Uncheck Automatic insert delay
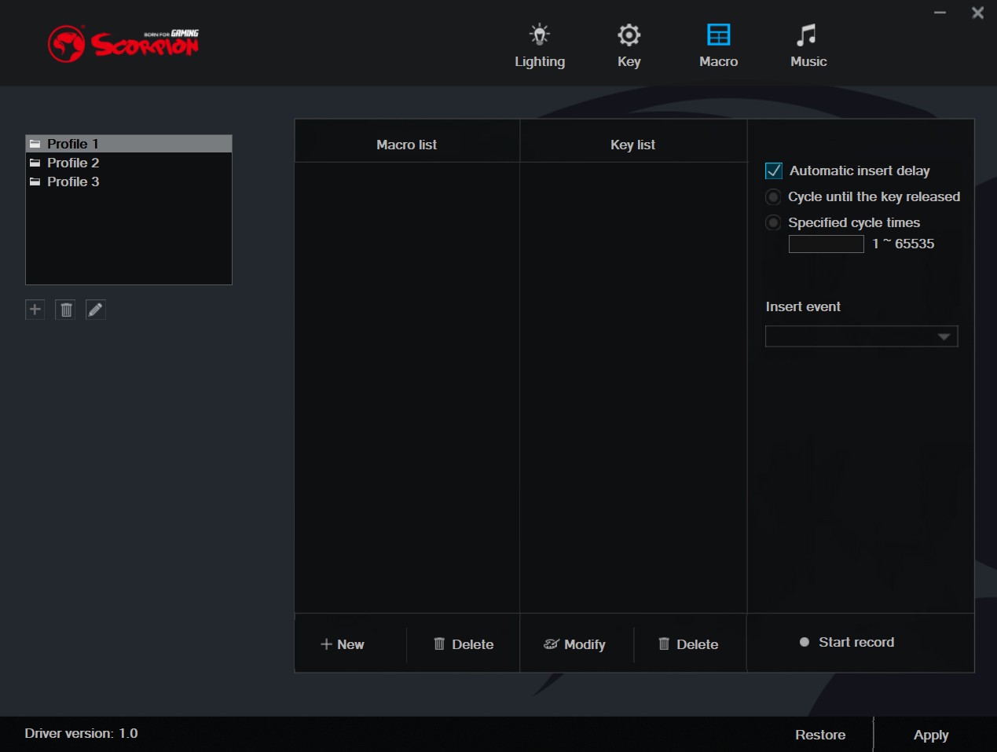The image size is (997, 752). [x=774, y=171]
